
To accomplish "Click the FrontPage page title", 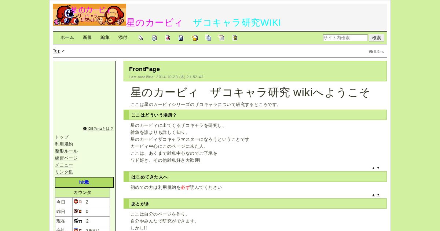I will pos(144,69).
